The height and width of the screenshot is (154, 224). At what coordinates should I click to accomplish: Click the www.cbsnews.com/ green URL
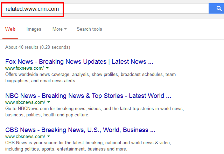[25, 137]
